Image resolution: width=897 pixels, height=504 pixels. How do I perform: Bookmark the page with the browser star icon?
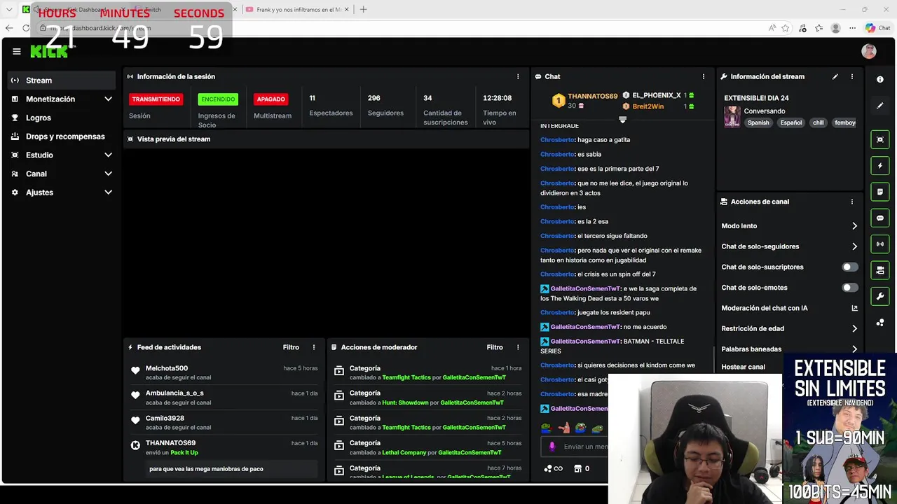pos(786,28)
